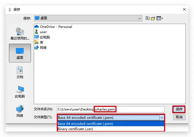Open the view menu icon in toolbar
This screenshot has width=194, height=137.
159,18
